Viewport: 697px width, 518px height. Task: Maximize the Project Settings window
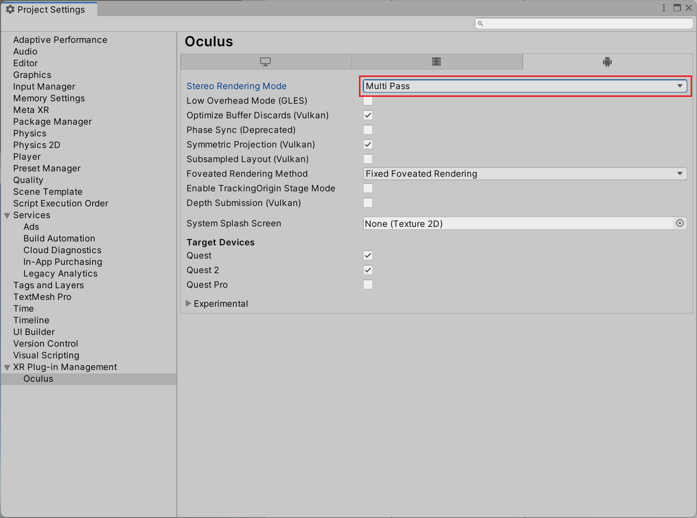pyautogui.click(x=677, y=8)
